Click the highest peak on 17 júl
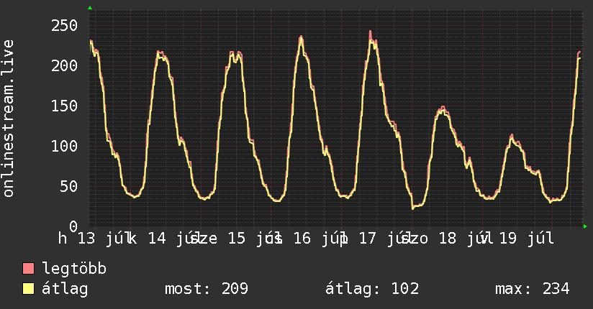 [x=370, y=32]
